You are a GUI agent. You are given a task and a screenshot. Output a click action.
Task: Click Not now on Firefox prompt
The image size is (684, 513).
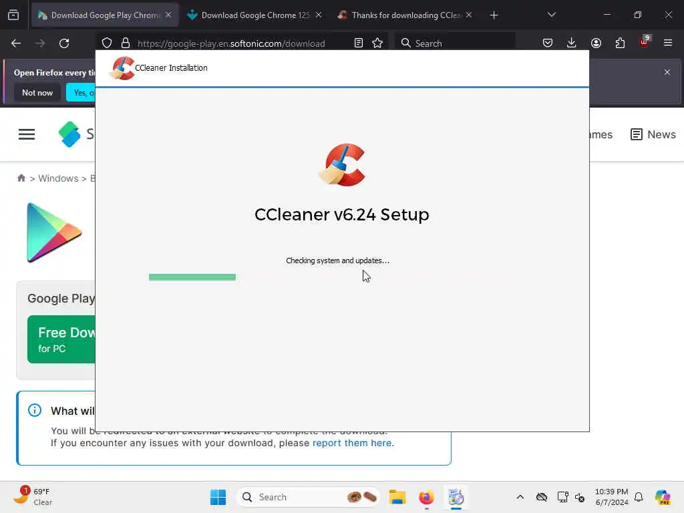[x=37, y=92]
